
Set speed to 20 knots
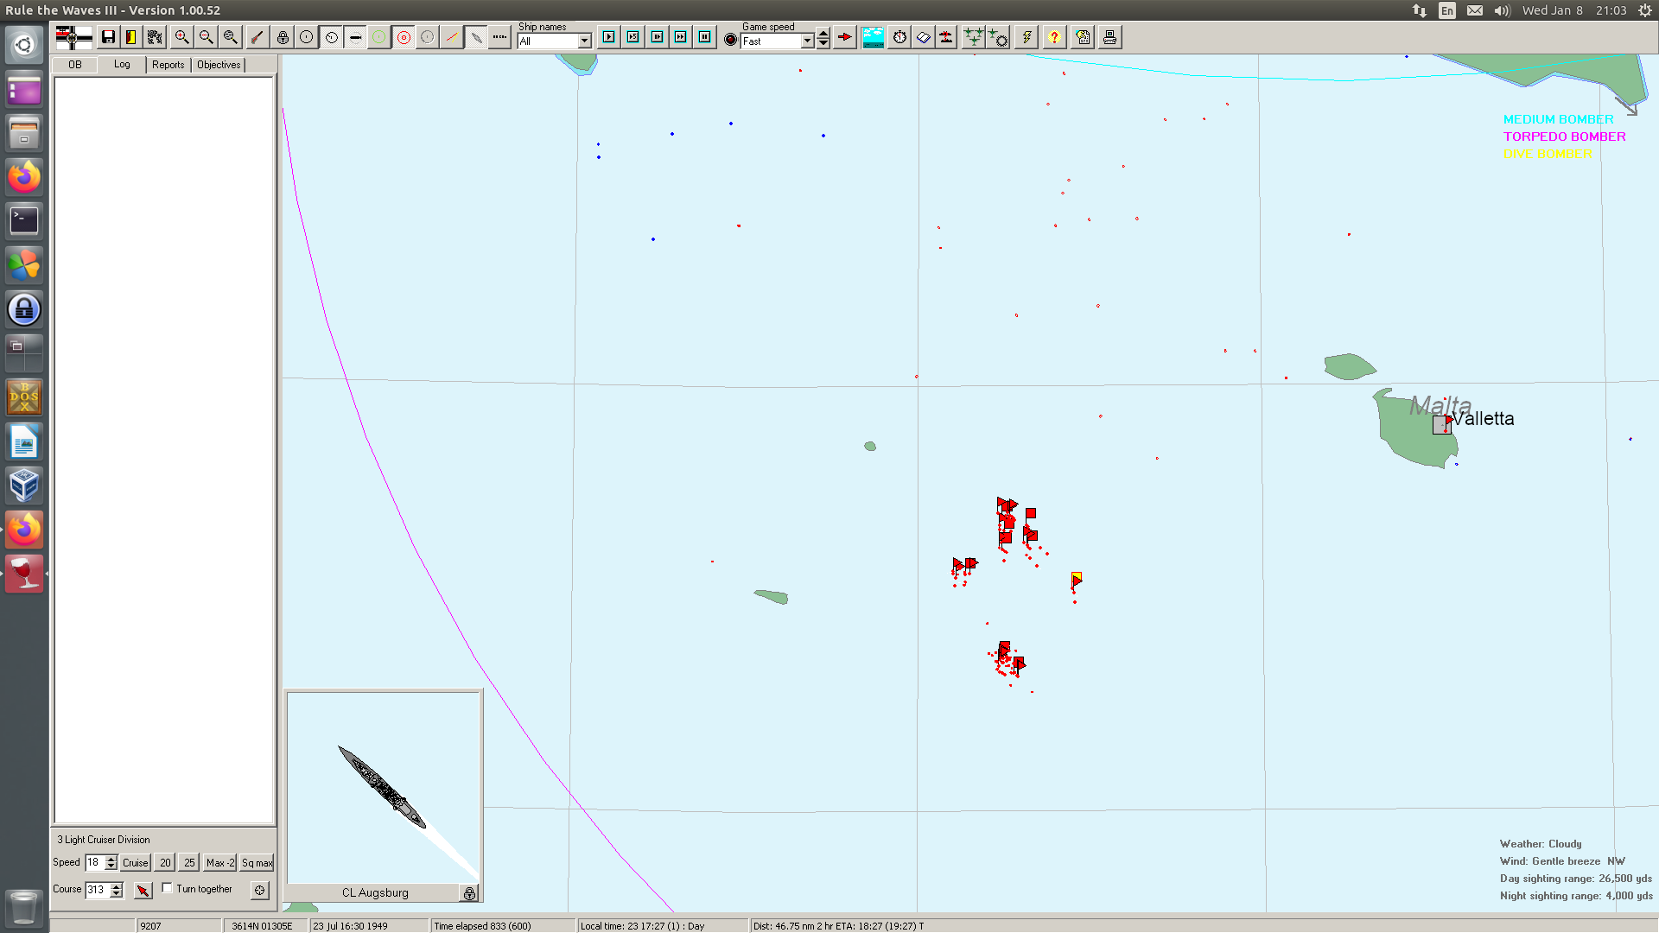click(x=165, y=862)
